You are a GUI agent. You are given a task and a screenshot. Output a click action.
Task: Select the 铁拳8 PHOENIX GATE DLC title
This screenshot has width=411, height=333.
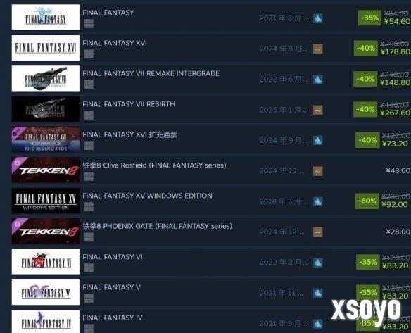pos(157,226)
